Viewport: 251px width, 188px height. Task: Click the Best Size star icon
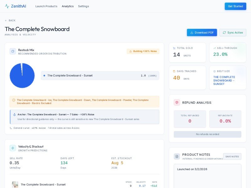(x=215, y=71)
